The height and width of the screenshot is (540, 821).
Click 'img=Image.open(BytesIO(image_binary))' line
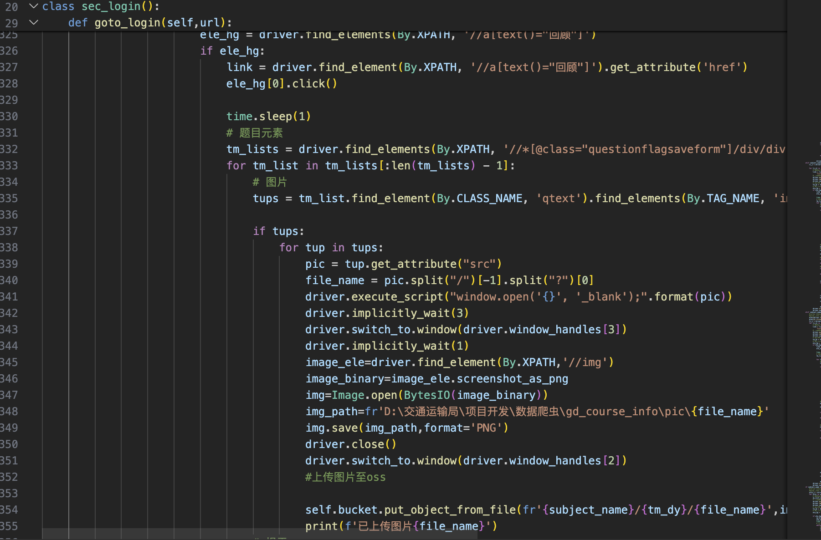pyautogui.click(x=426, y=395)
